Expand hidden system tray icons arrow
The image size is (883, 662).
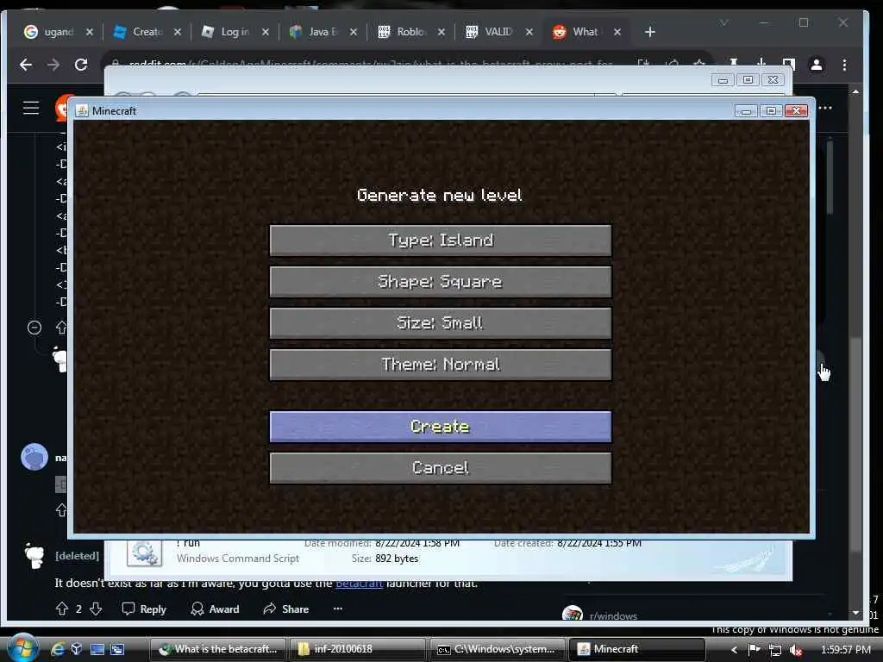(734, 650)
